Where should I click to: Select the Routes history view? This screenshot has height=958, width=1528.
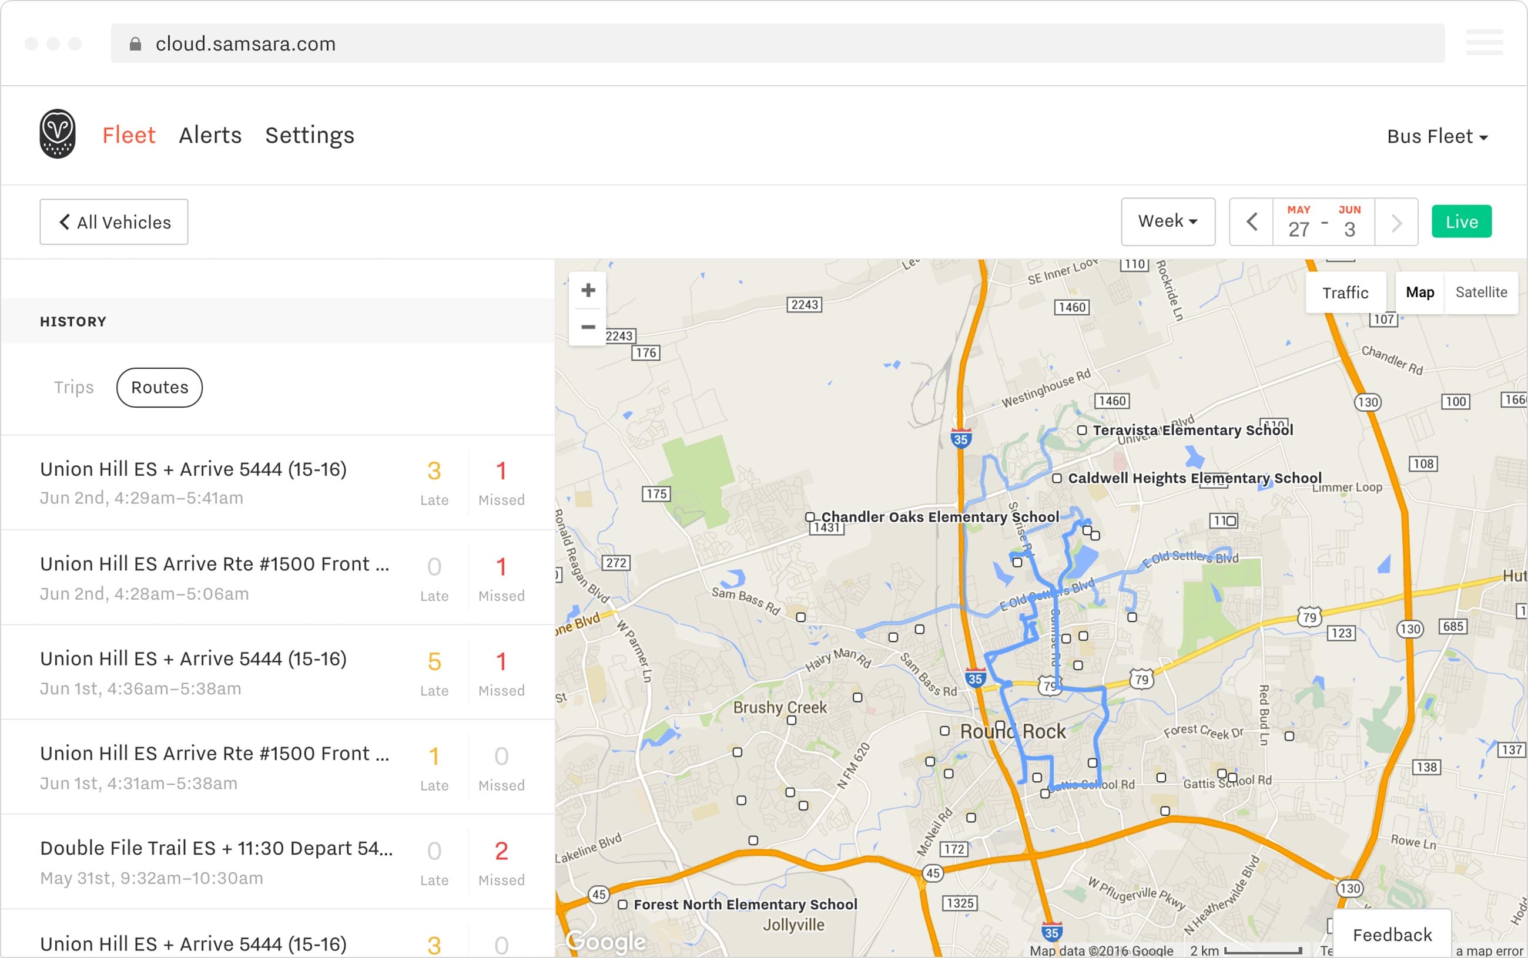point(160,387)
